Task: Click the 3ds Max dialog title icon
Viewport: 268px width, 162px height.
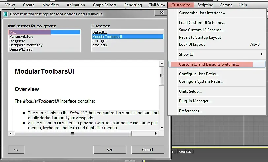Action: click(6, 14)
